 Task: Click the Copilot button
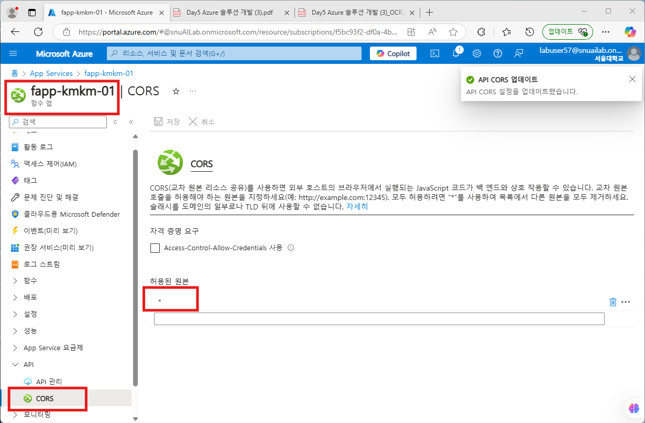click(x=393, y=53)
